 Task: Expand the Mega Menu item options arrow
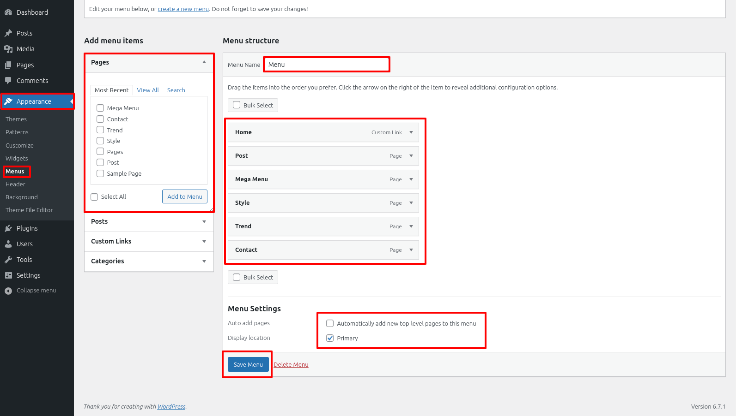click(x=411, y=179)
